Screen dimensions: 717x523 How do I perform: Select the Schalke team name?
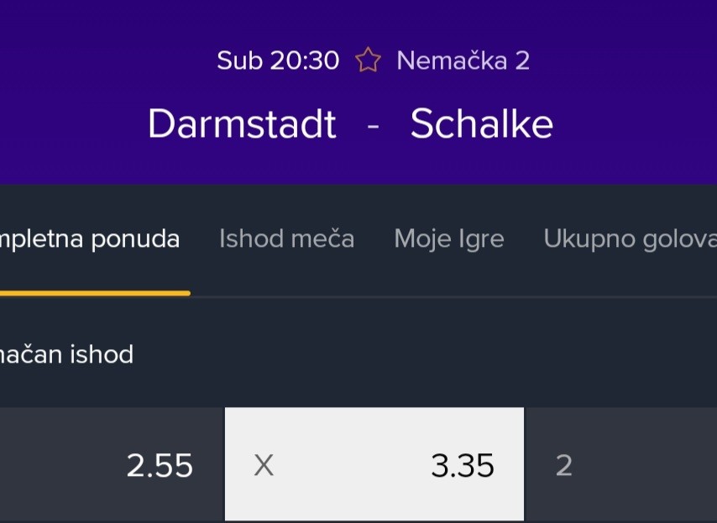pyautogui.click(x=482, y=124)
